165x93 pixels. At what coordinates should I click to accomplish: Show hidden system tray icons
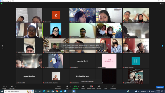pyautogui.click(x=148, y=91)
